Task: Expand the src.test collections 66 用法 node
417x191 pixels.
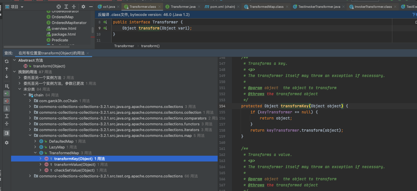Action: pos(30,176)
